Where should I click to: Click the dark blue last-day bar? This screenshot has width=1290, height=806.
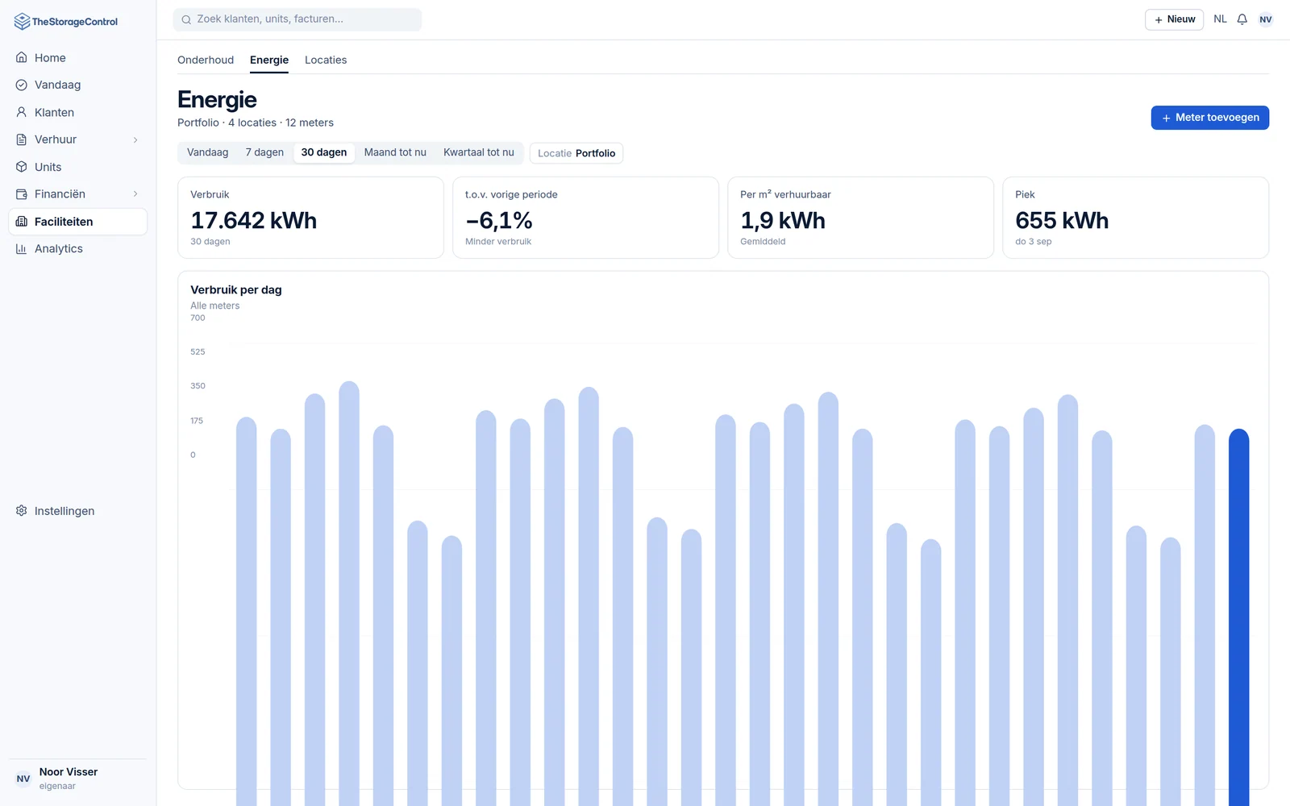[x=1238, y=617]
